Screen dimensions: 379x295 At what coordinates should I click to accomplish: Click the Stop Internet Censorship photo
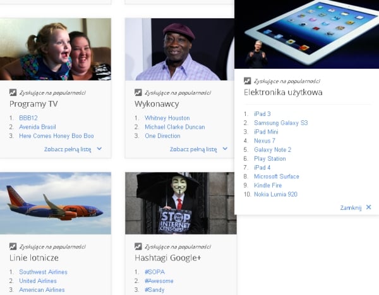point(179,203)
